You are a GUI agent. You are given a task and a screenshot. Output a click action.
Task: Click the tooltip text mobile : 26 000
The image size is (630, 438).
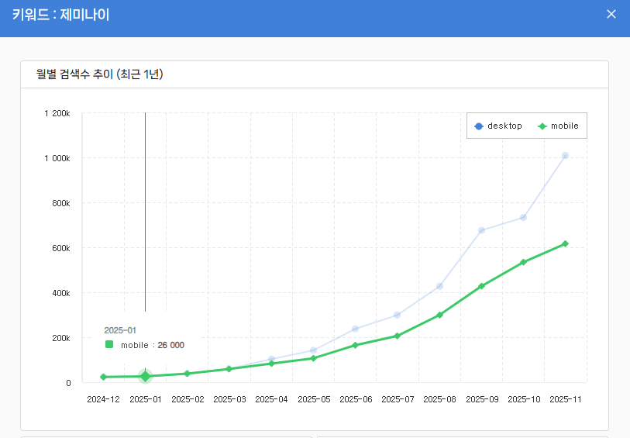(x=153, y=345)
